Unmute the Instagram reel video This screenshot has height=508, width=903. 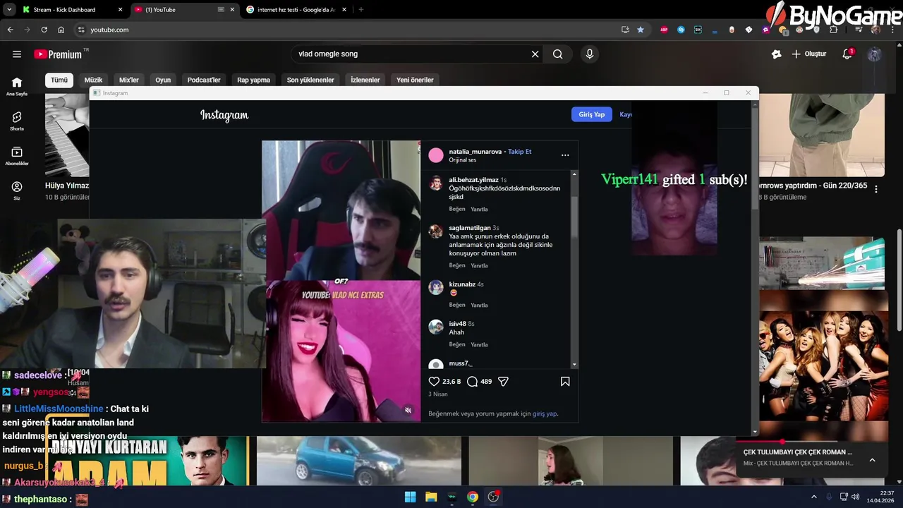(408, 410)
